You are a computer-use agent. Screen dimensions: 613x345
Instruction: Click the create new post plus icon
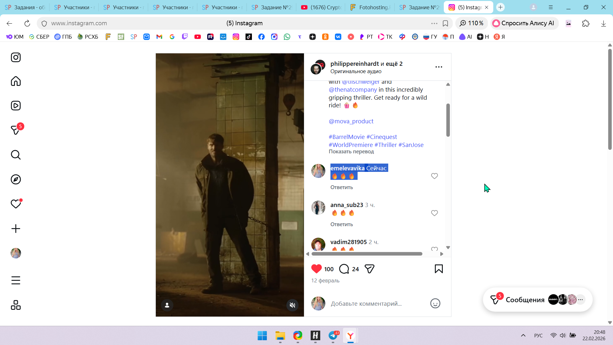(x=16, y=229)
